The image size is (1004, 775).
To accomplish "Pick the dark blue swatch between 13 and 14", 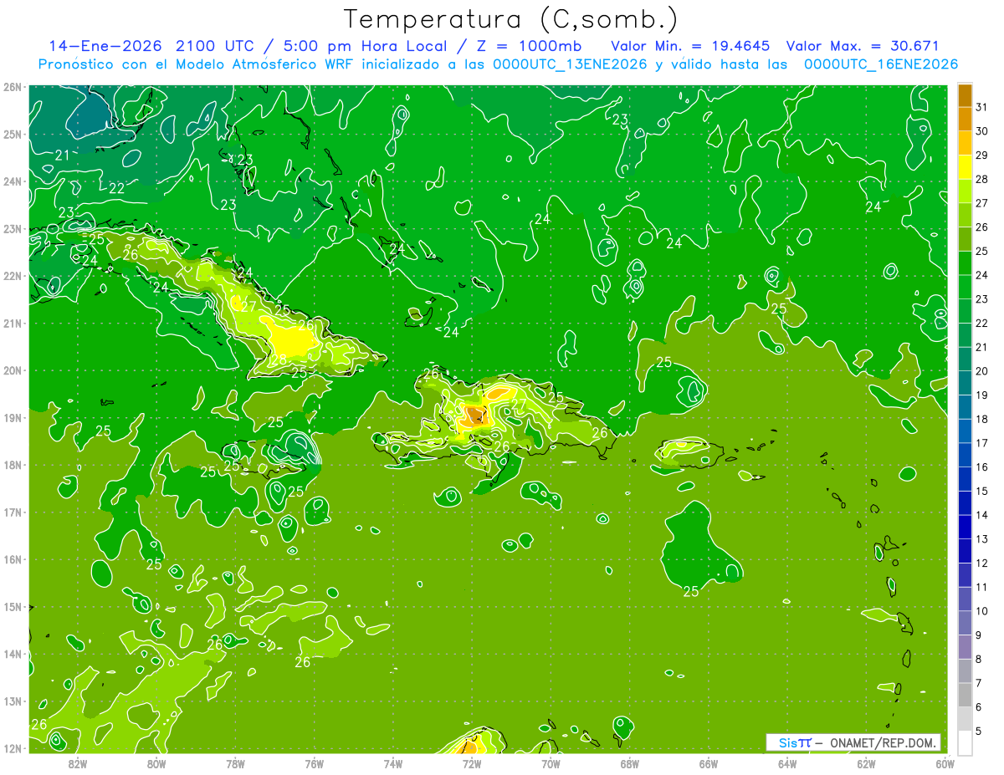I will point(965,527).
